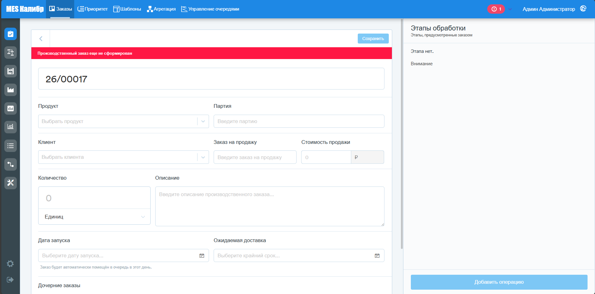595x294 pixels.
Task: Open the bar chart sidebar icon
Action: [x=11, y=108]
